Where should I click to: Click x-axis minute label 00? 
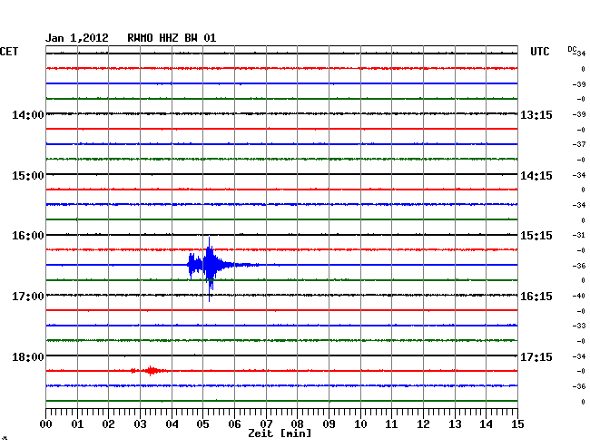click(46, 424)
